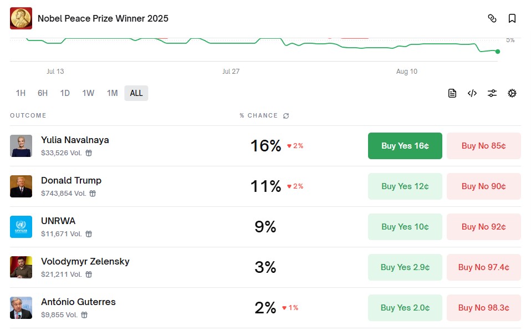The height and width of the screenshot is (330, 531).
Task: Bookmark the Nobel Peace Prize market
Action: pyautogui.click(x=512, y=18)
